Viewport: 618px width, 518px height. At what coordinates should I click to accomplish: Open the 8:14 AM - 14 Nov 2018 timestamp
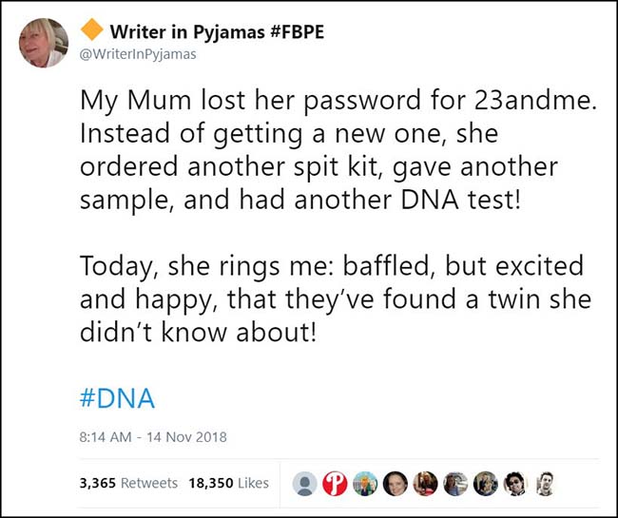click(x=153, y=438)
